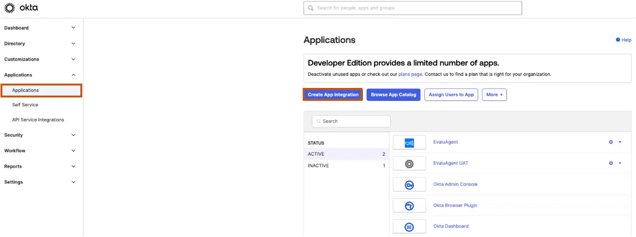Click Create App Integration button
This screenshot has width=636, height=237.
(333, 95)
